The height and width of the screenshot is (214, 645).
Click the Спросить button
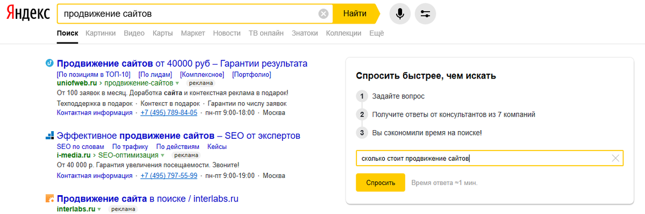pyautogui.click(x=381, y=183)
